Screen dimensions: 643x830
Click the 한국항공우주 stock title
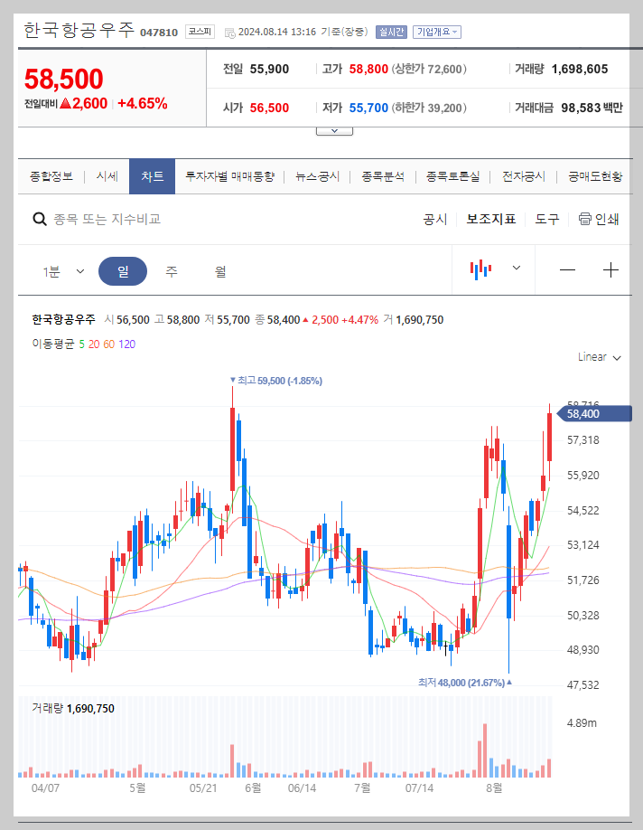(79, 30)
